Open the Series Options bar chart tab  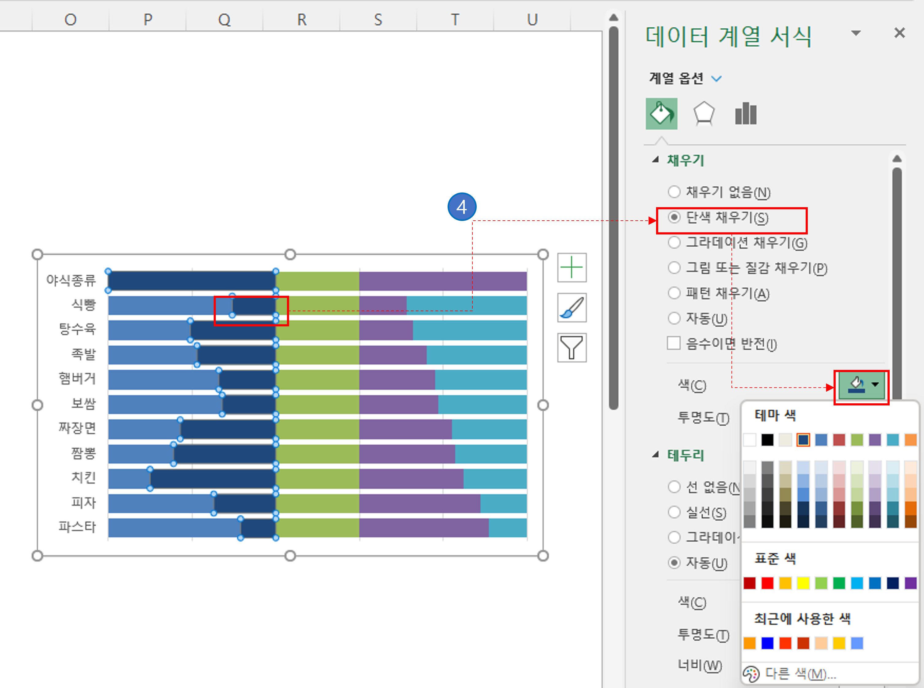click(746, 114)
